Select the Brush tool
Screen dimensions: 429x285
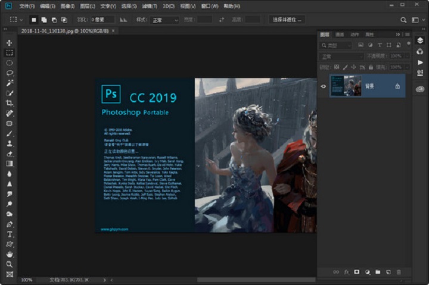pyautogui.click(x=10, y=133)
